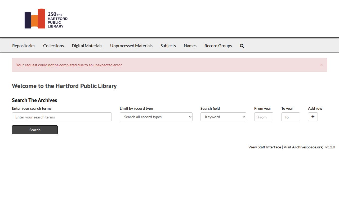Expand the record type dropdown

156,117
